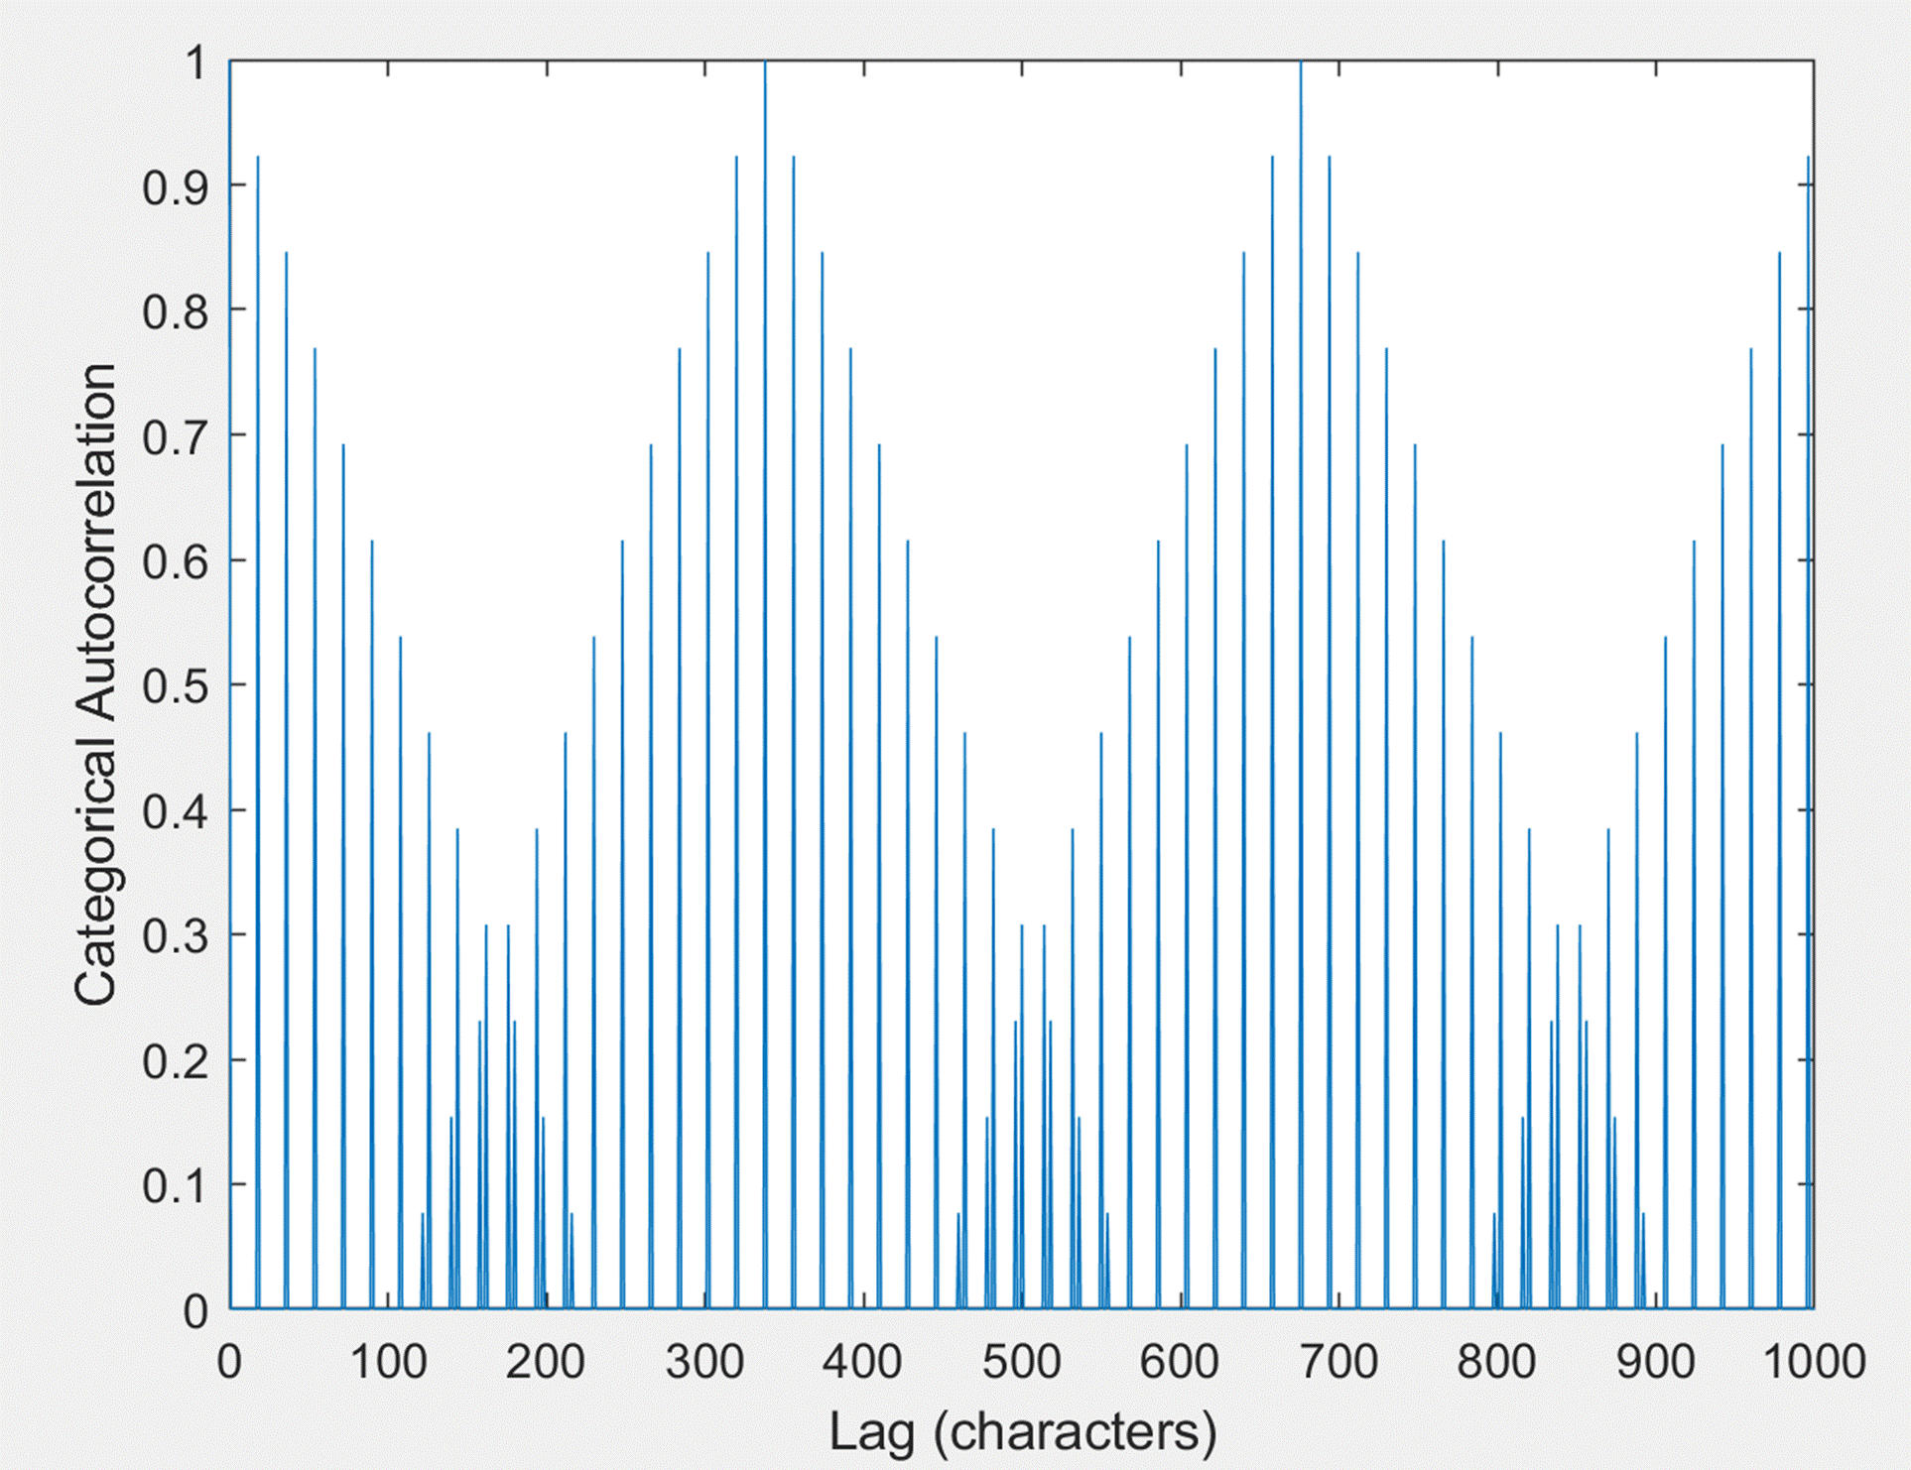Pick the y-axis tick label "0.9"
Viewport: 1911px width, 1470px height.
[x=175, y=185]
